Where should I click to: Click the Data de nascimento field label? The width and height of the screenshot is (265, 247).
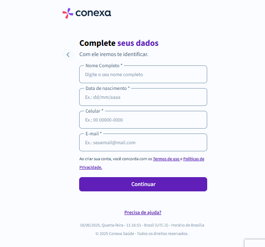pos(108,88)
